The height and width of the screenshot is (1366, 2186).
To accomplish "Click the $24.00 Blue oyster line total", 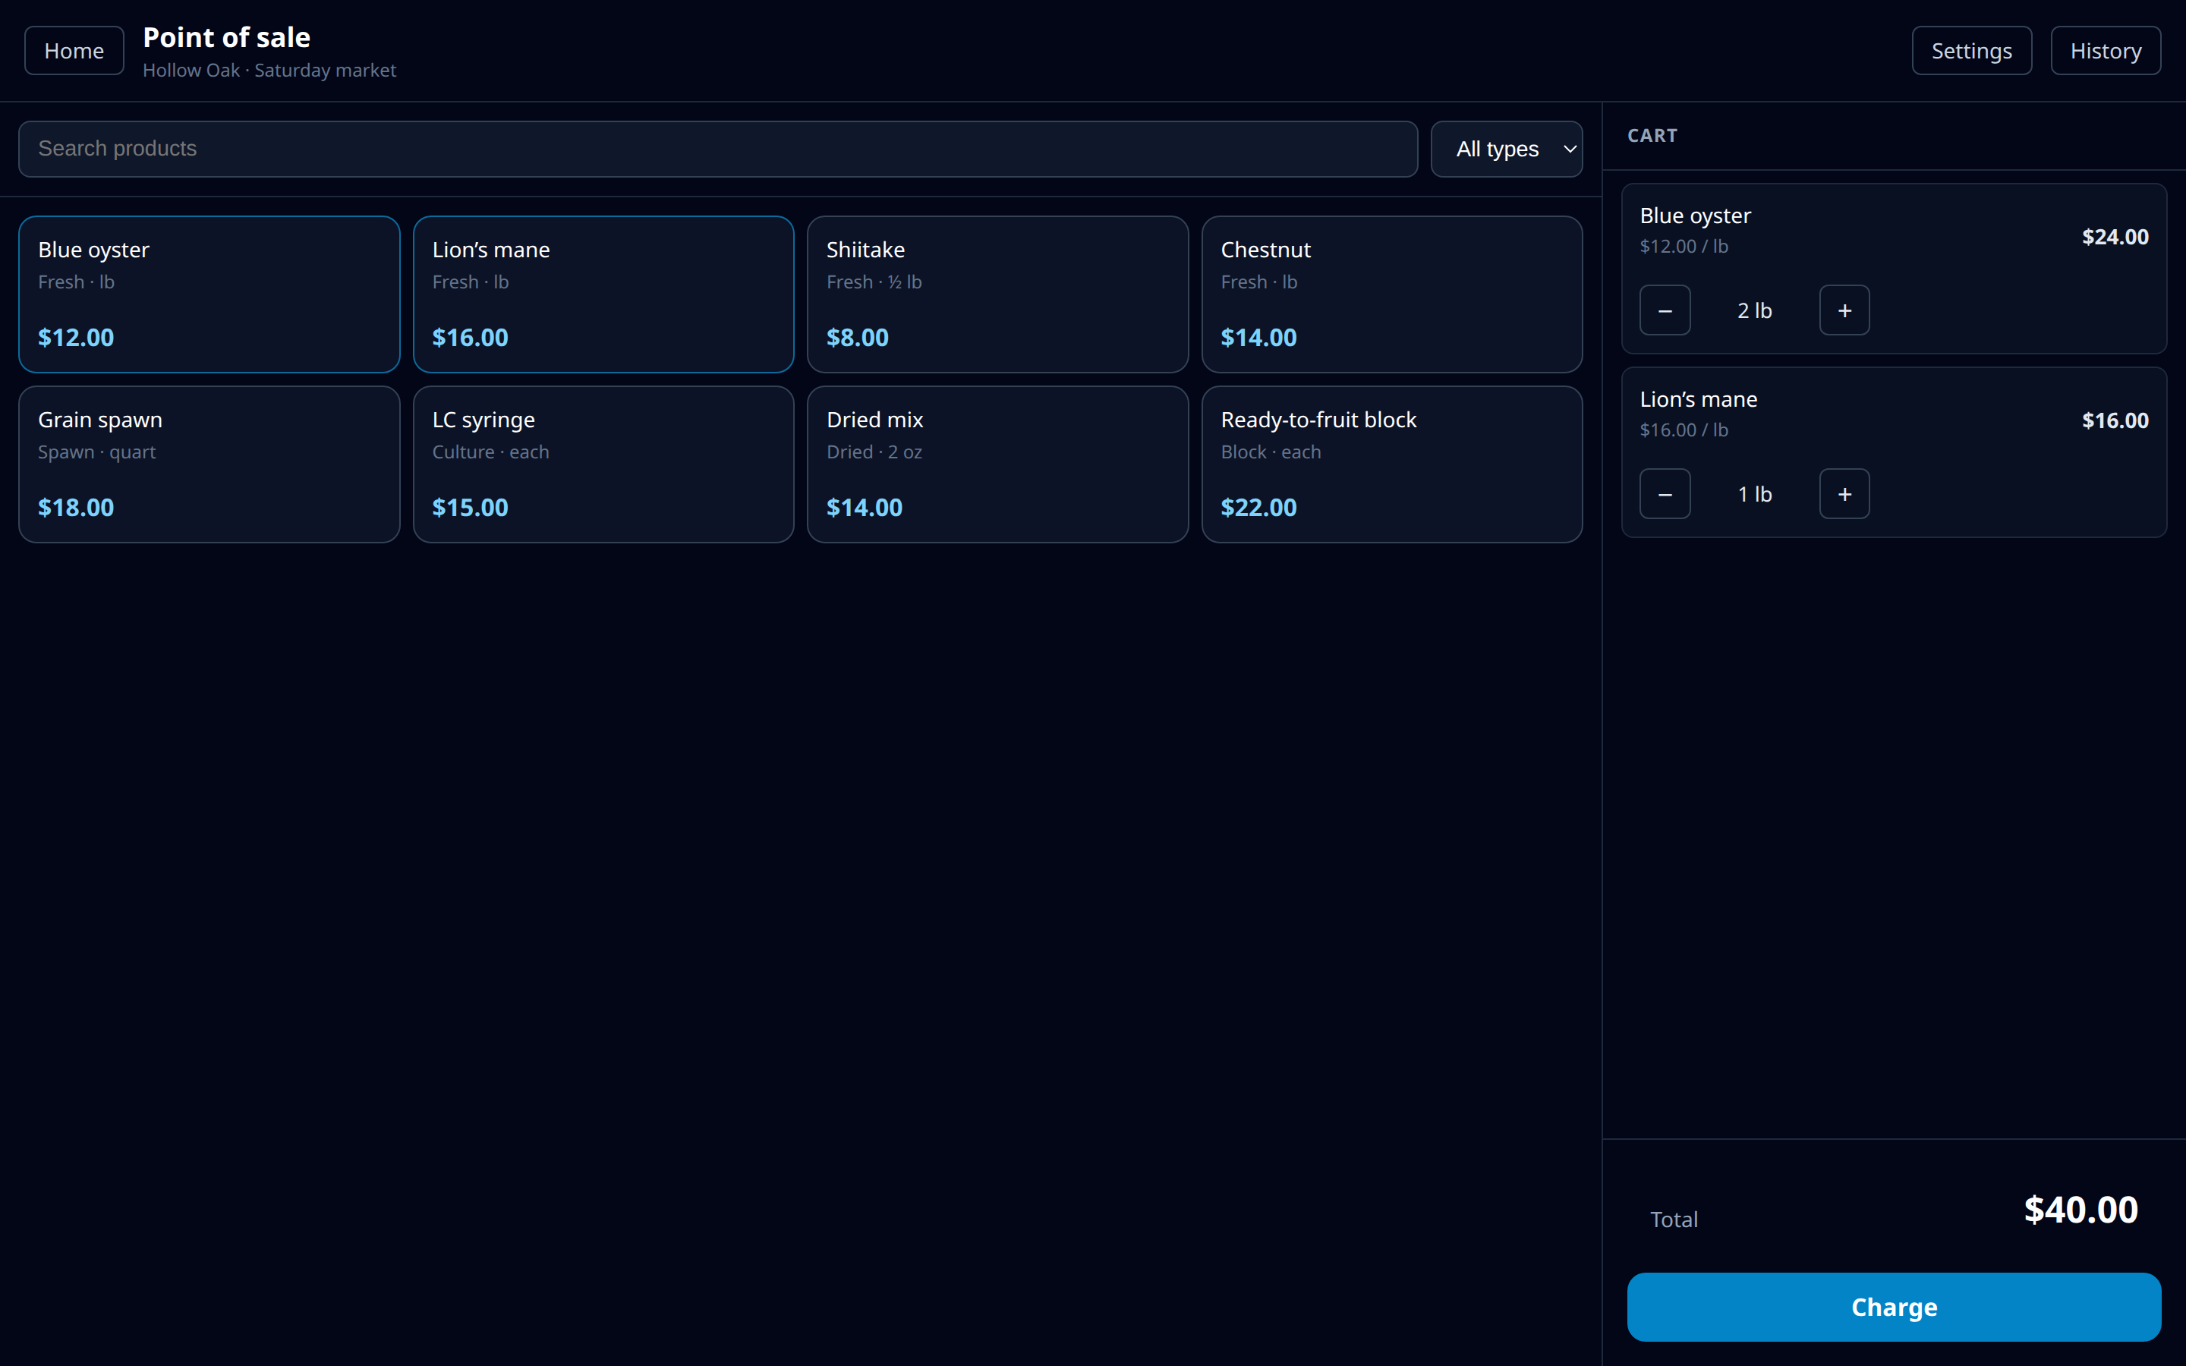I will pyautogui.click(x=2115, y=237).
